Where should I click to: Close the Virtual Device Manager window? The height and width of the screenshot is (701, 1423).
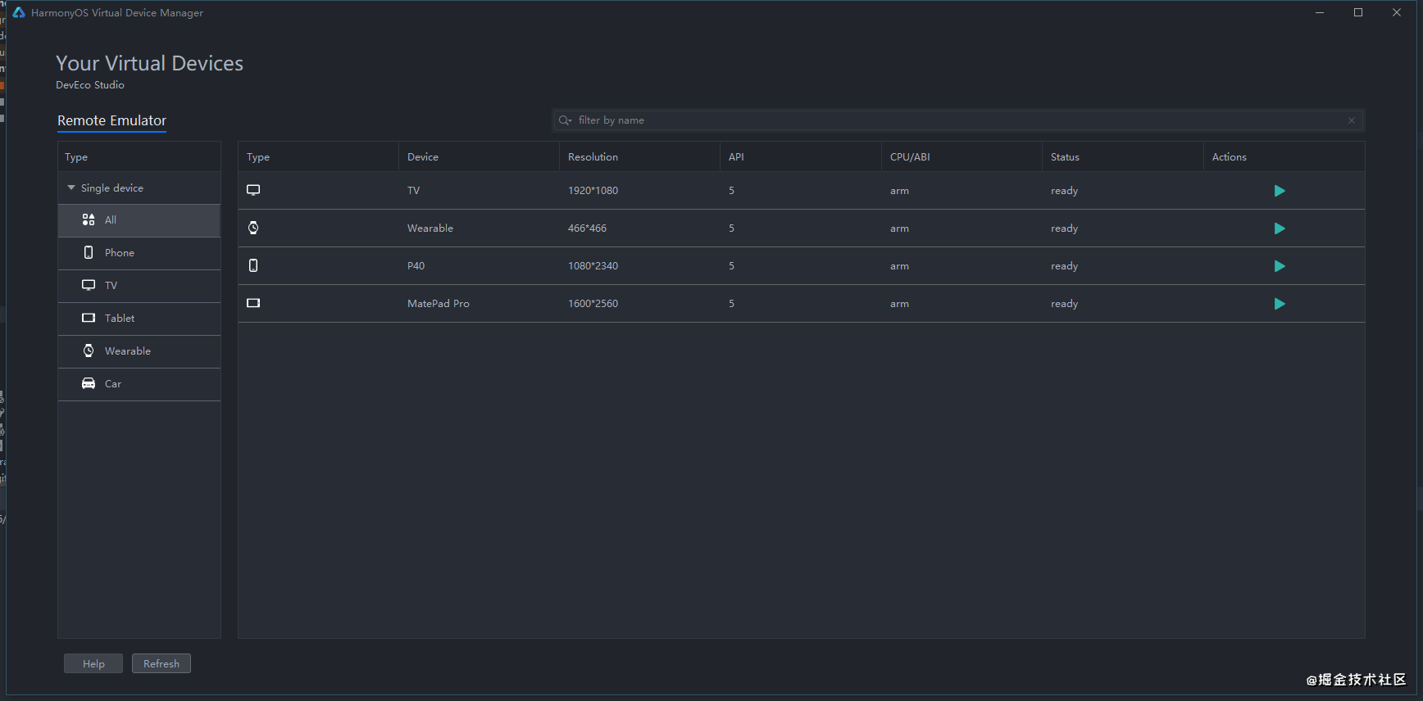tap(1397, 12)
